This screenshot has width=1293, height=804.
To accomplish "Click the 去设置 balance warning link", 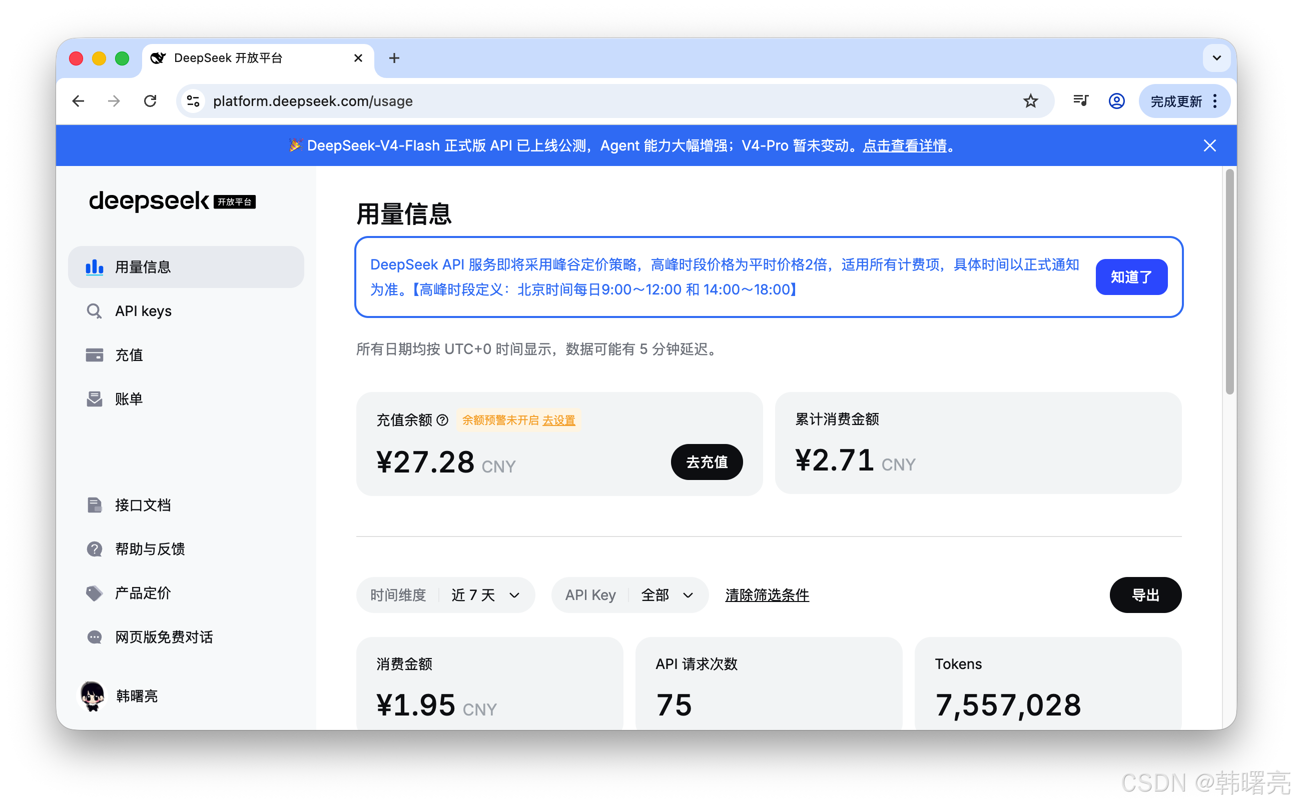I will click(x=559, y=420).
